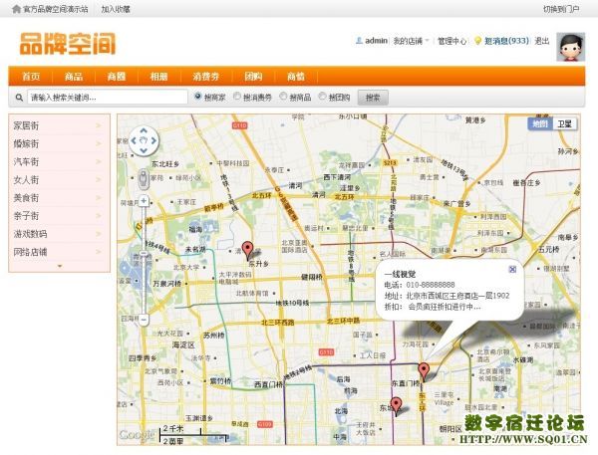Click 退出 to log out
The width and height of the screenshot is (598, 455).
point(542,41)
